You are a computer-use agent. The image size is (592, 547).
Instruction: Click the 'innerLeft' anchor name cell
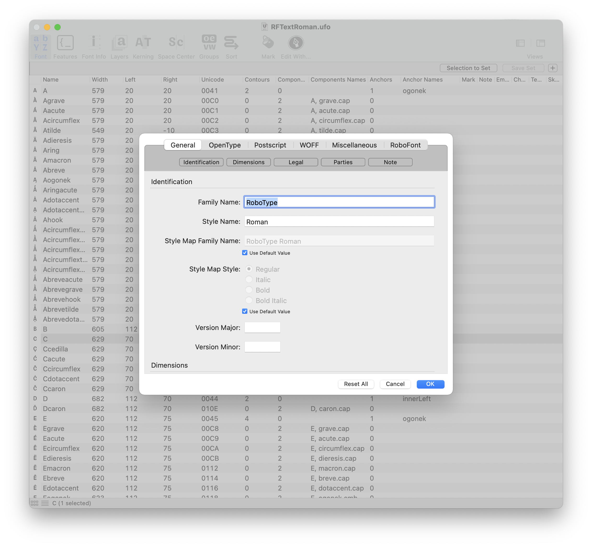(417, 399)
